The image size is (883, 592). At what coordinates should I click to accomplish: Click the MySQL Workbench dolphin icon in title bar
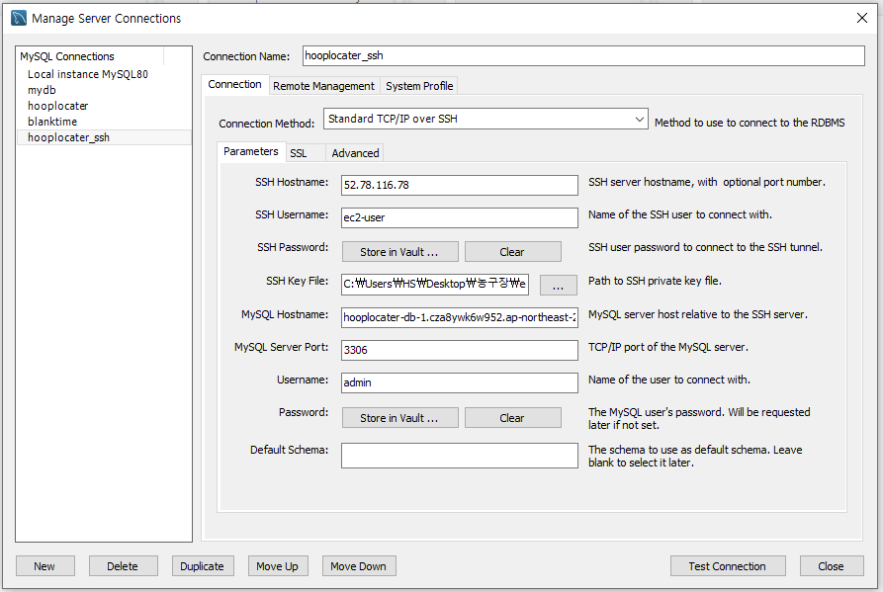19,18
